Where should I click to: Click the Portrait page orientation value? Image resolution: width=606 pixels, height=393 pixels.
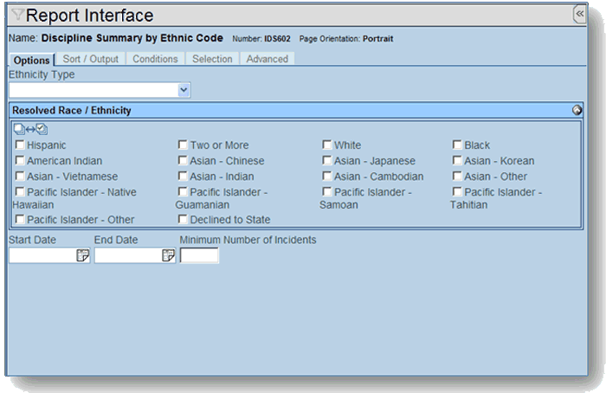click(377, 39)
